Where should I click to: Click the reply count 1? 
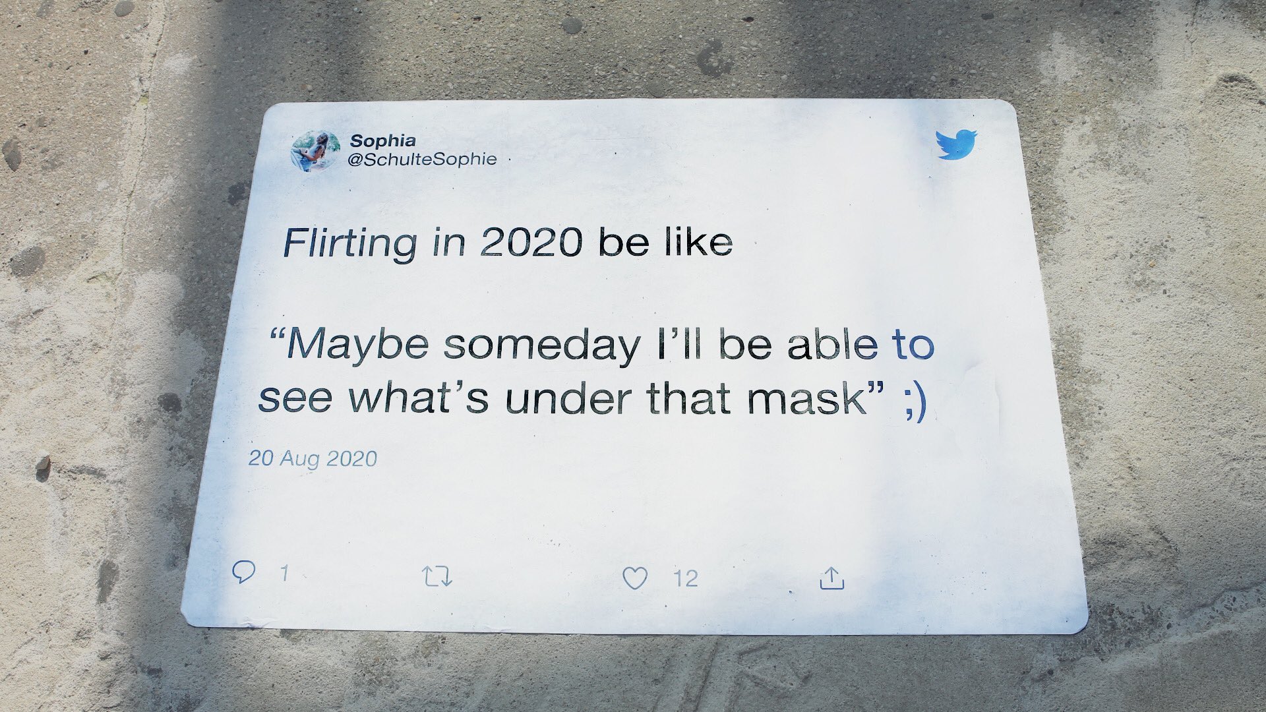[284, 573]
